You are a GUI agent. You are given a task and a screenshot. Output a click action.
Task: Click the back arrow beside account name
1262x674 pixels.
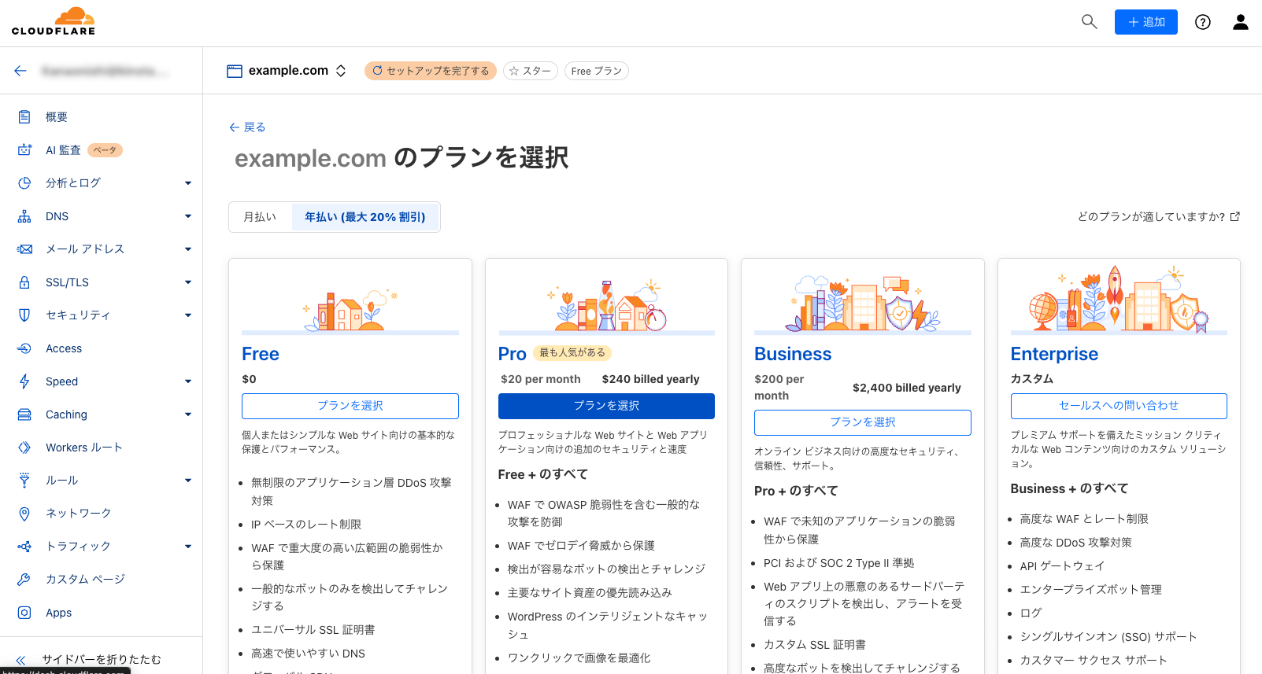[20, 71]
